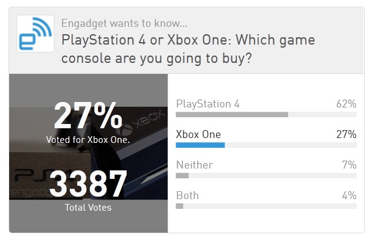Click the poll question headline
372x240 pixels.
coord(188,49)
